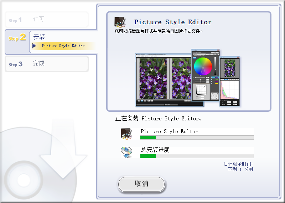Click the color wheel in preview image
This screenshot has width=285, height=203.
[x=203, y=66]
